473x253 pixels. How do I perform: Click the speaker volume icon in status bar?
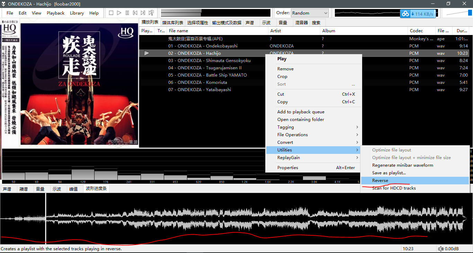(440, 249)
